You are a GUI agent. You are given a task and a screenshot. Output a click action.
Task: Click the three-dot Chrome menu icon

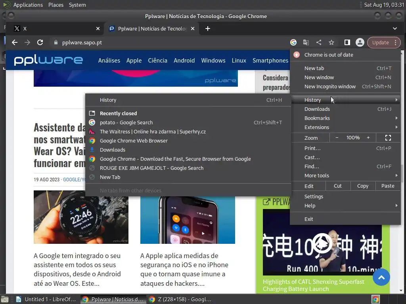[x=395, y=42]
